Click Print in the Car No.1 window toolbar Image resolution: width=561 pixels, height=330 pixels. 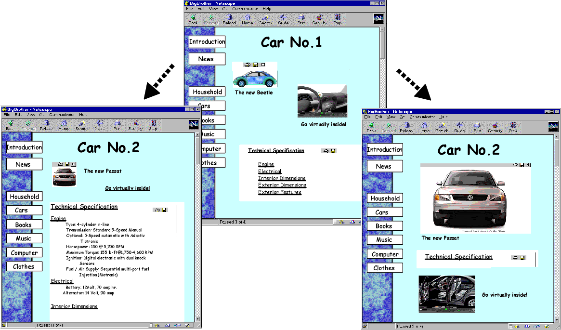point(301,19)
